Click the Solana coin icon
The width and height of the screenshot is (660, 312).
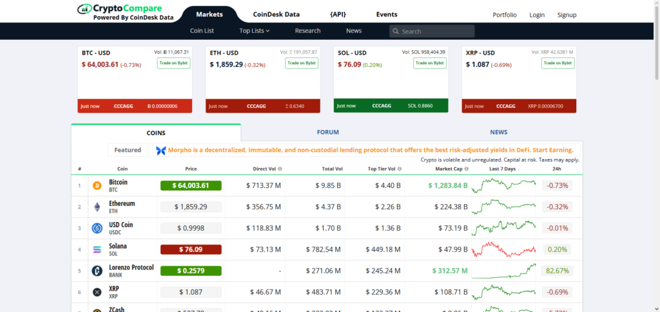(x=97, y=250)
